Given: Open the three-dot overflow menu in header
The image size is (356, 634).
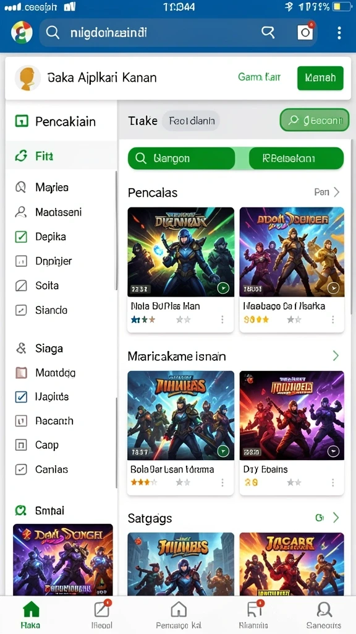Looking at the screenshot, I should tap(339, 33).
